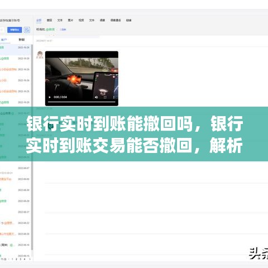Click the outlined square icon beside the blue button
This screenshot has width=268, height=268.
point(27,30)
